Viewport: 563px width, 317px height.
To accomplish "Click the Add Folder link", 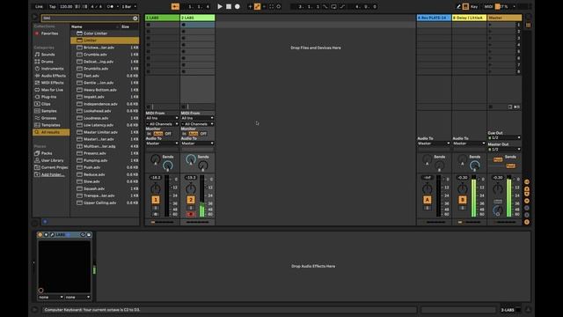I will point(53,174).
